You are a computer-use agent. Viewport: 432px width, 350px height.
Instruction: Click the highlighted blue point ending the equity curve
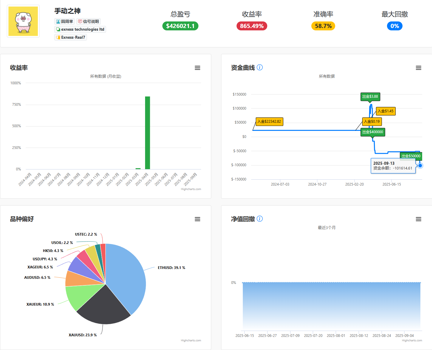[420, 166]
